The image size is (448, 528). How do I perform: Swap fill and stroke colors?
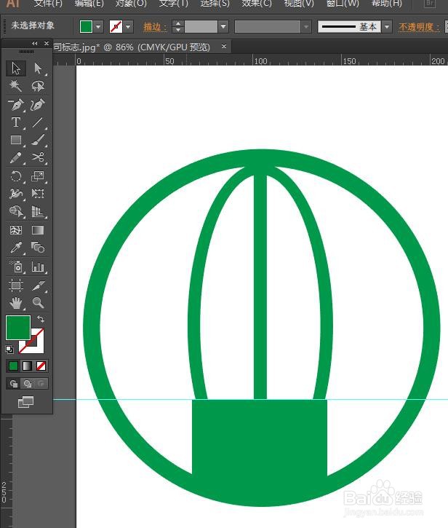pyautogui.click(x=41, y=318)
